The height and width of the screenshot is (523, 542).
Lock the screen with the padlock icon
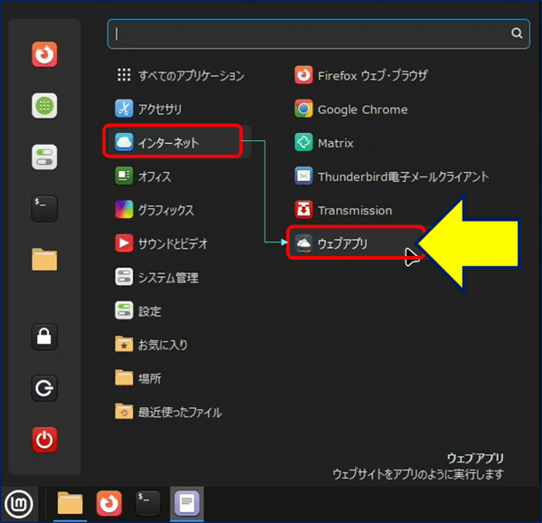click(44, 337)
